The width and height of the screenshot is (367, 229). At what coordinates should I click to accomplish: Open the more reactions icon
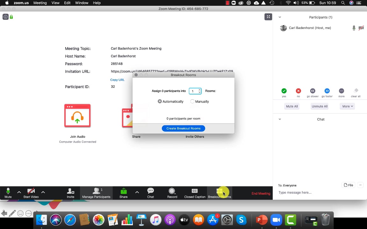click(x=342, y=91)
